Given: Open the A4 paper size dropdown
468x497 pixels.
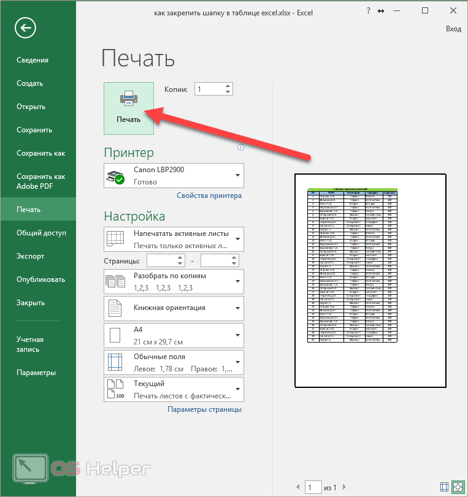Looking at the screenshot, I should point(174,335).
